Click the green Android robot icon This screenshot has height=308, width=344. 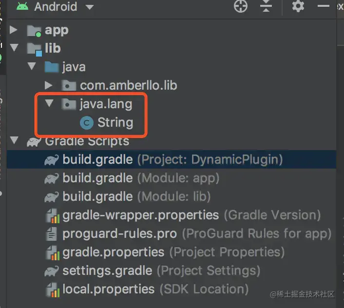tap(22, 6)
